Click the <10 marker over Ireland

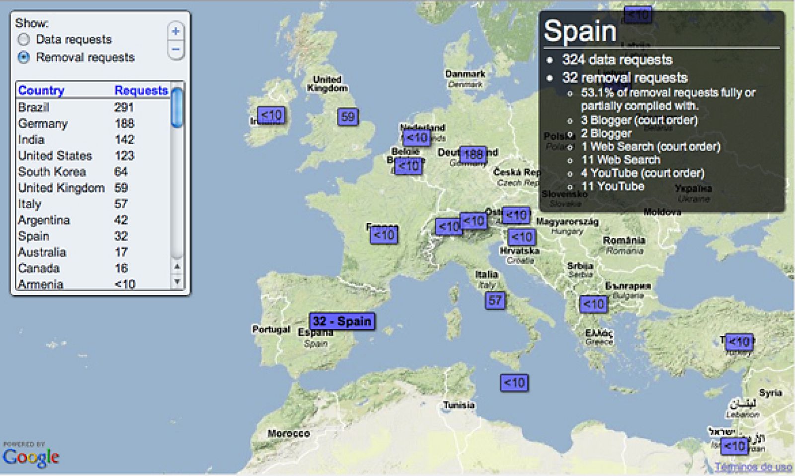click(x=271, y=115)
